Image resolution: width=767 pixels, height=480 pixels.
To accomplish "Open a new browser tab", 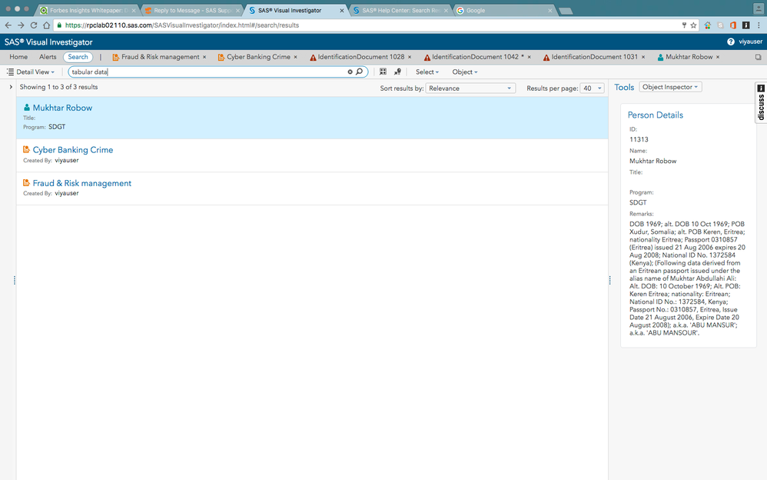I will [566, 11].
